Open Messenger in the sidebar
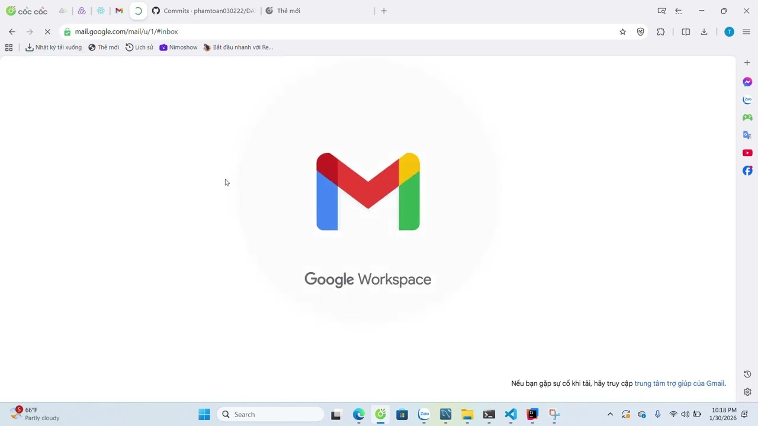The image size is (758, 426). click(747, 82)
